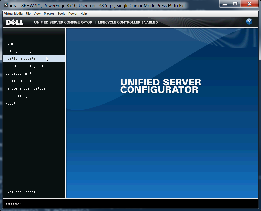Open Hardware Configuration
Image resolution: width=261 pixels, height=211 pixels.
[x=27, y=66]
